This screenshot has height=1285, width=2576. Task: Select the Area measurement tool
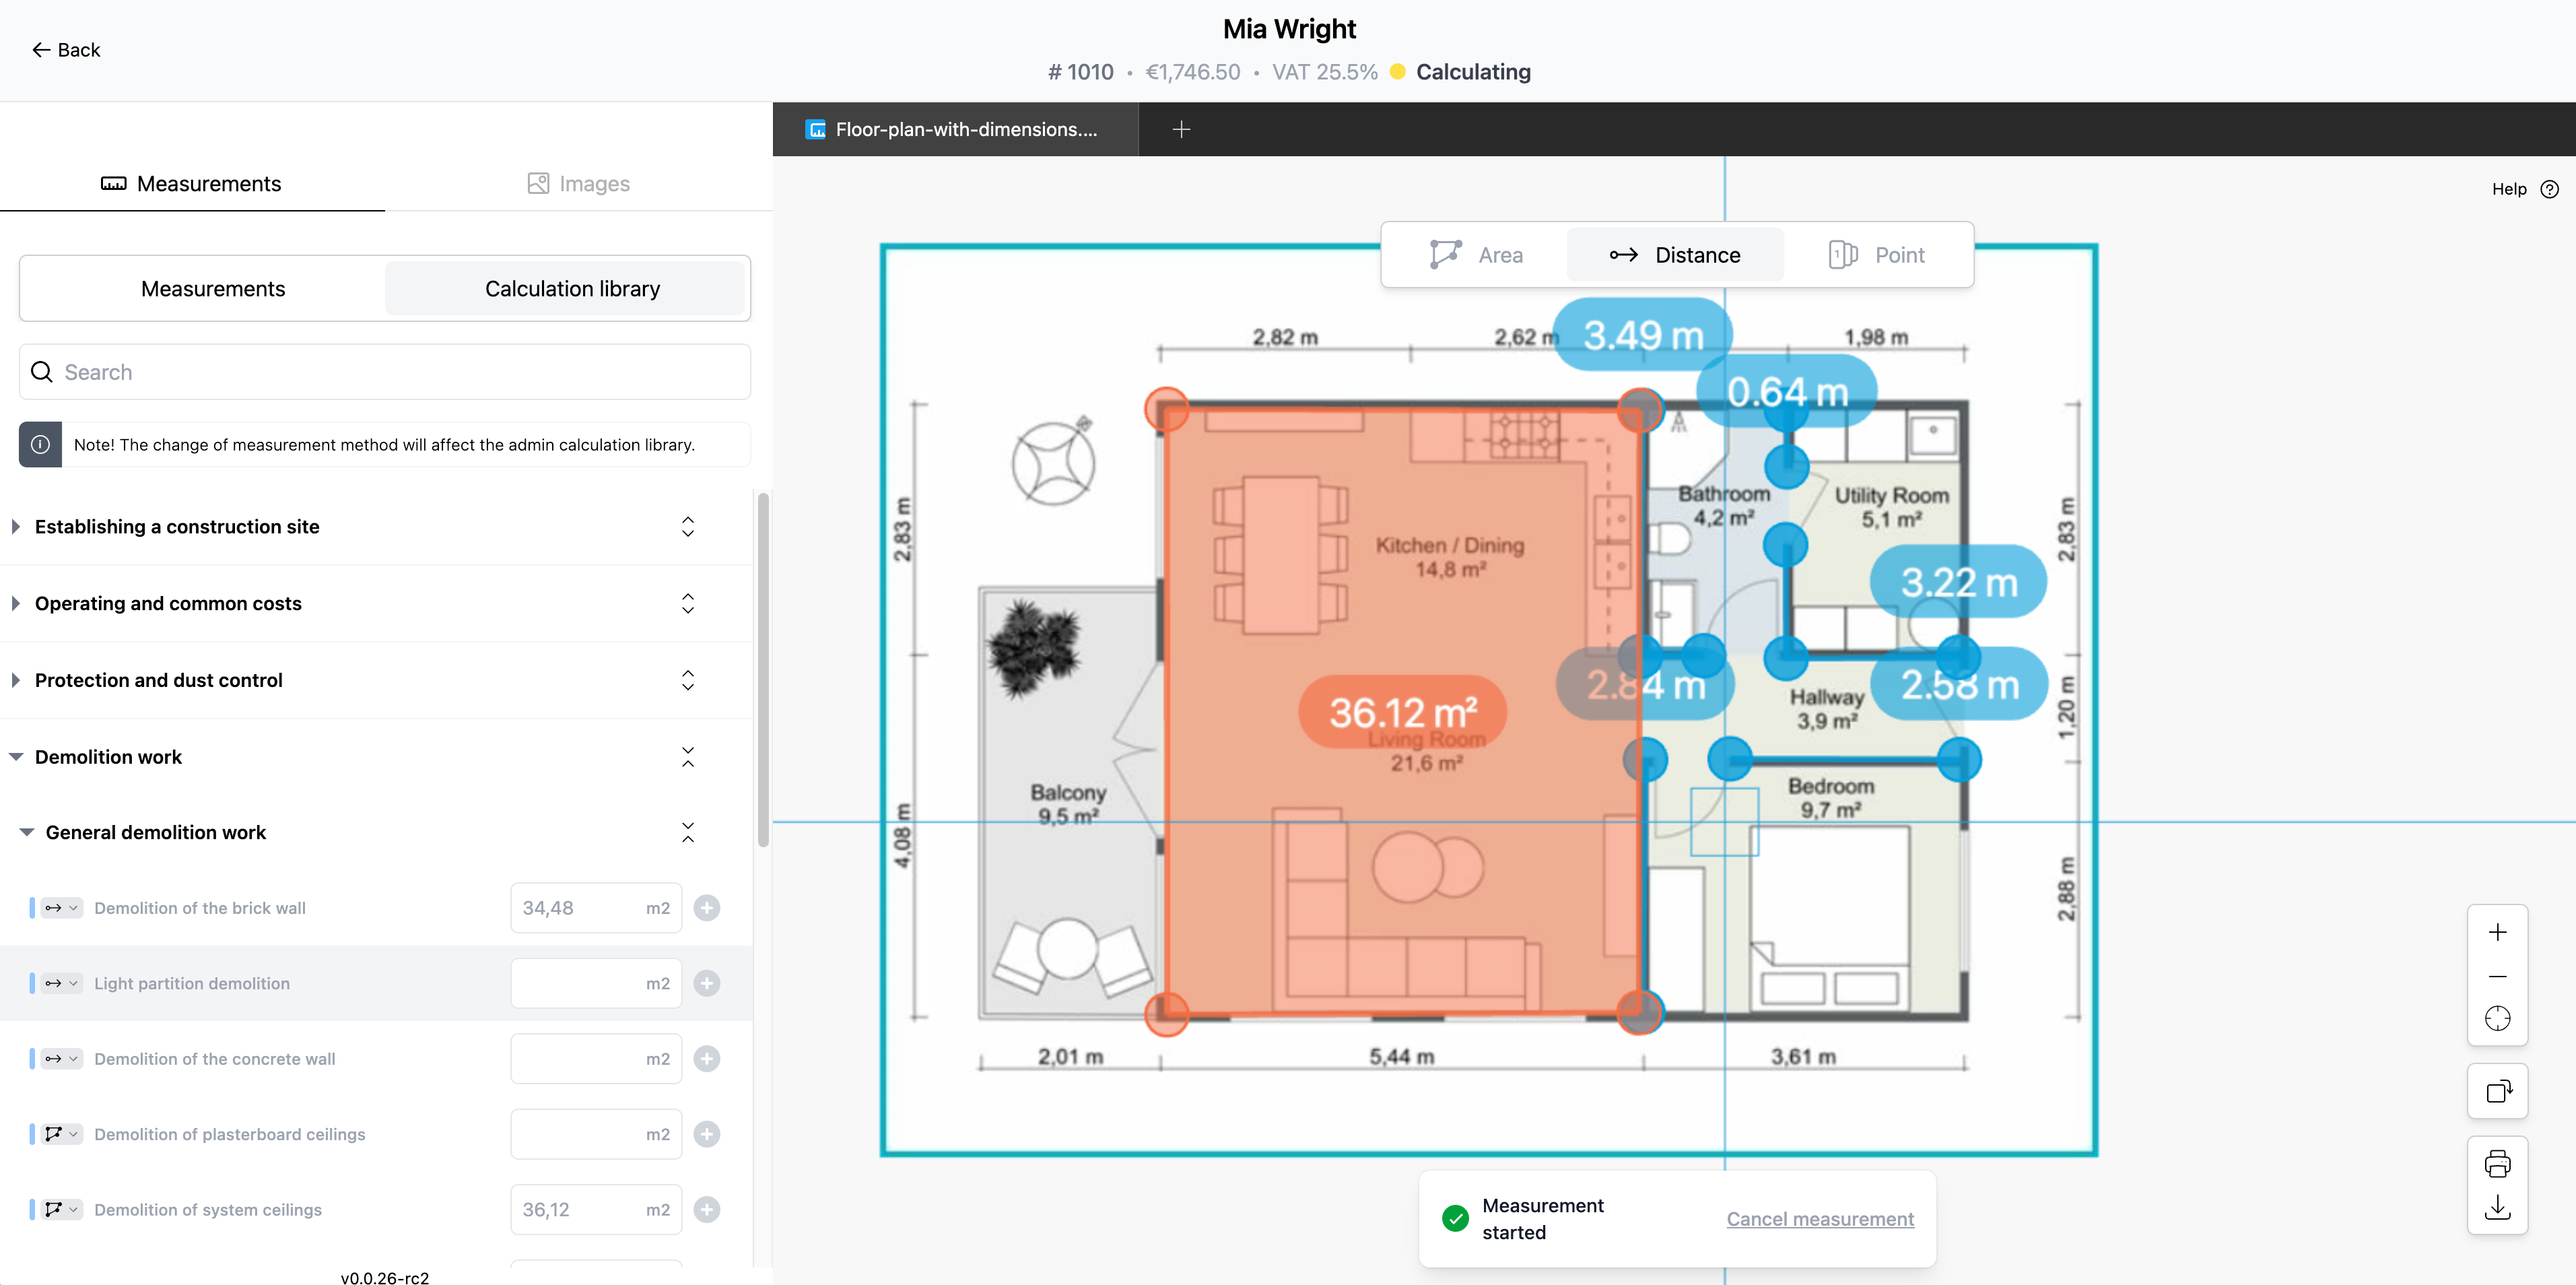(1476, 255)
